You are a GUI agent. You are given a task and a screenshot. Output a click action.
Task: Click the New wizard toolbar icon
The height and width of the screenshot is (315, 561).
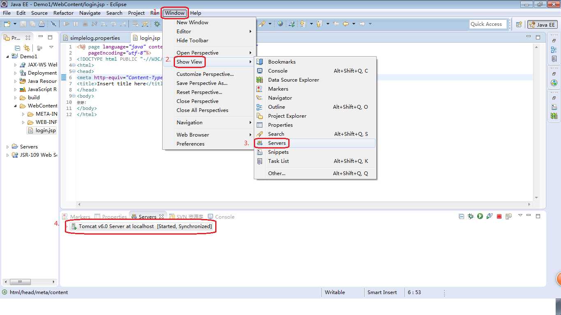[x=7, y=24]
